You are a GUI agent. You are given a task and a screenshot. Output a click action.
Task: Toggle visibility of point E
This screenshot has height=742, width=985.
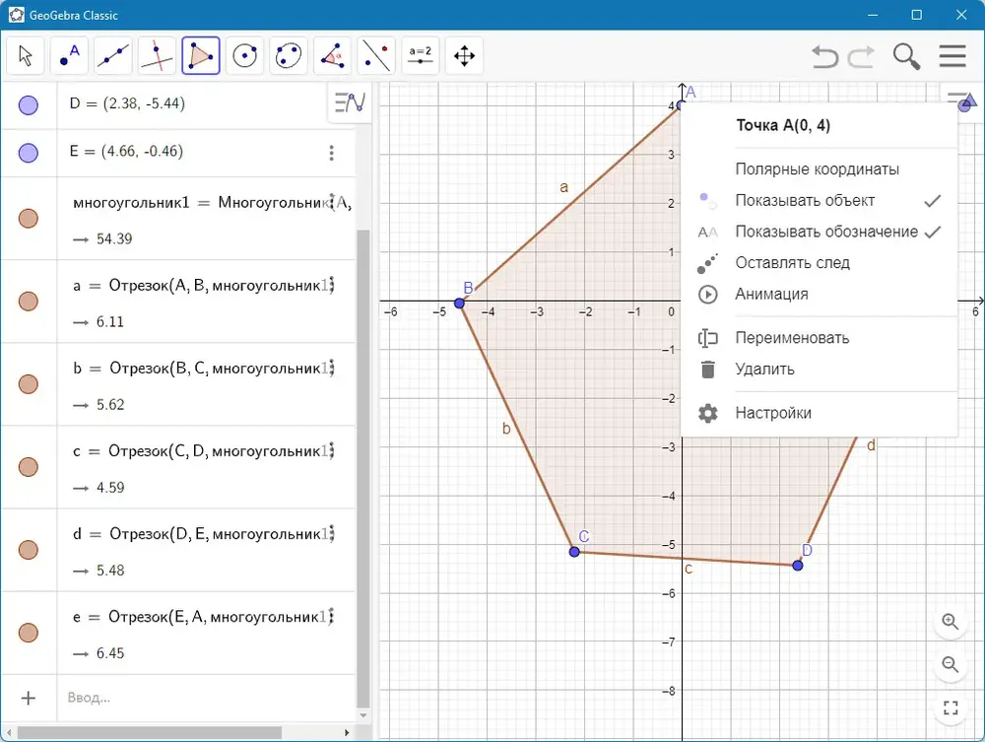[29, 153]
